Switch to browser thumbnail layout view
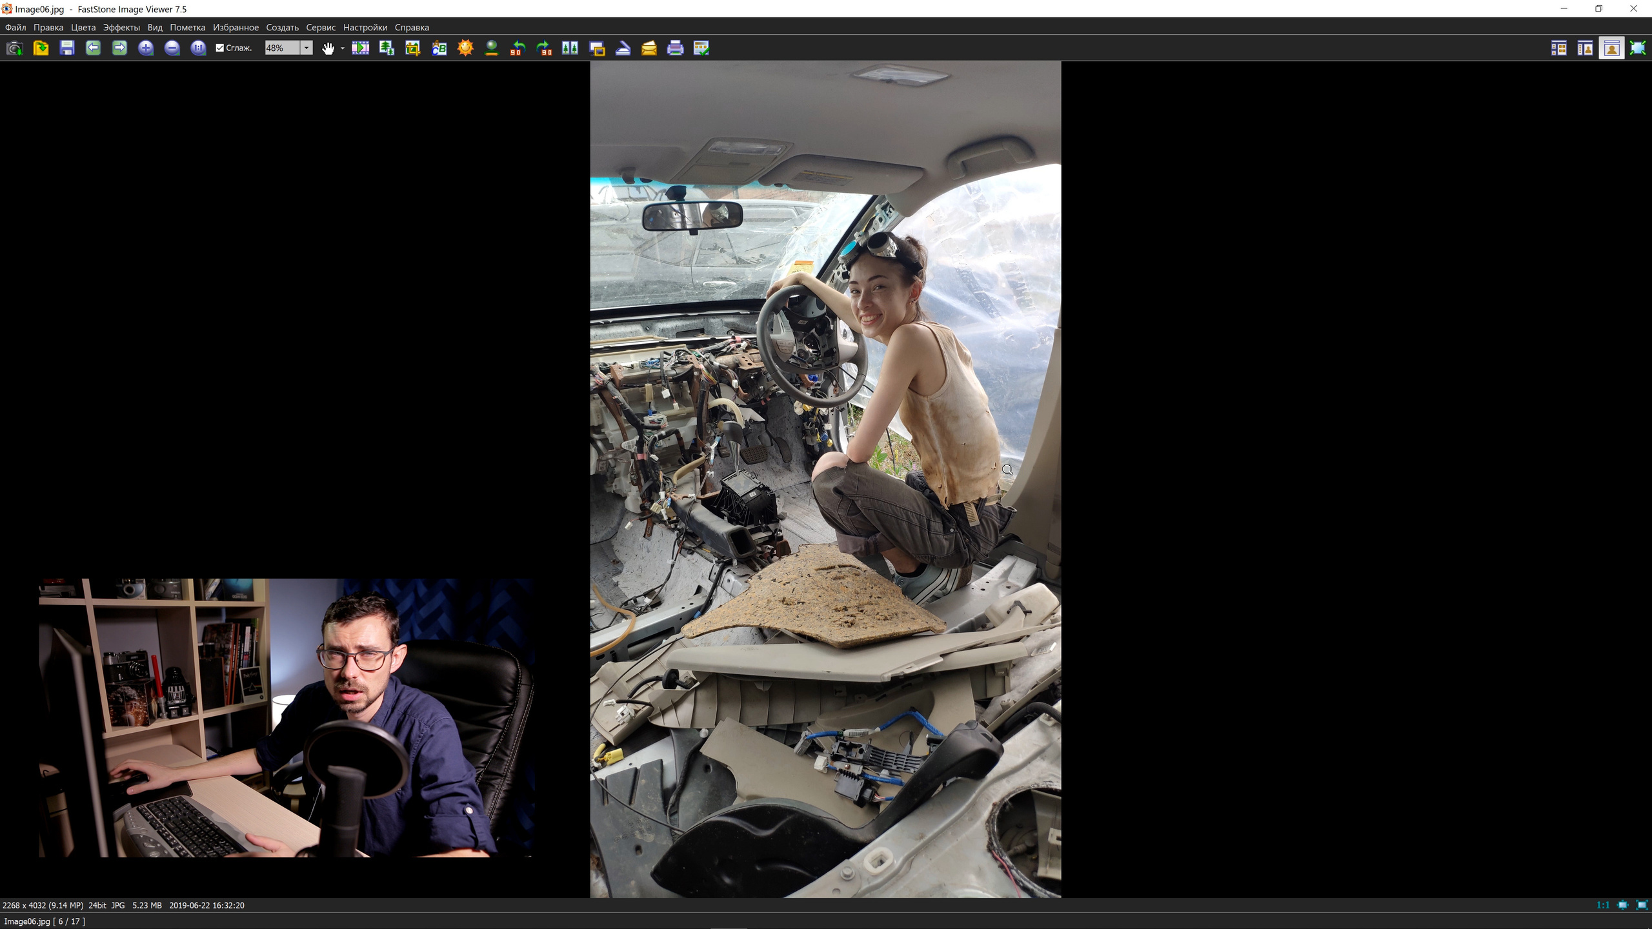1652x929 pixels. click(1558, 48)
